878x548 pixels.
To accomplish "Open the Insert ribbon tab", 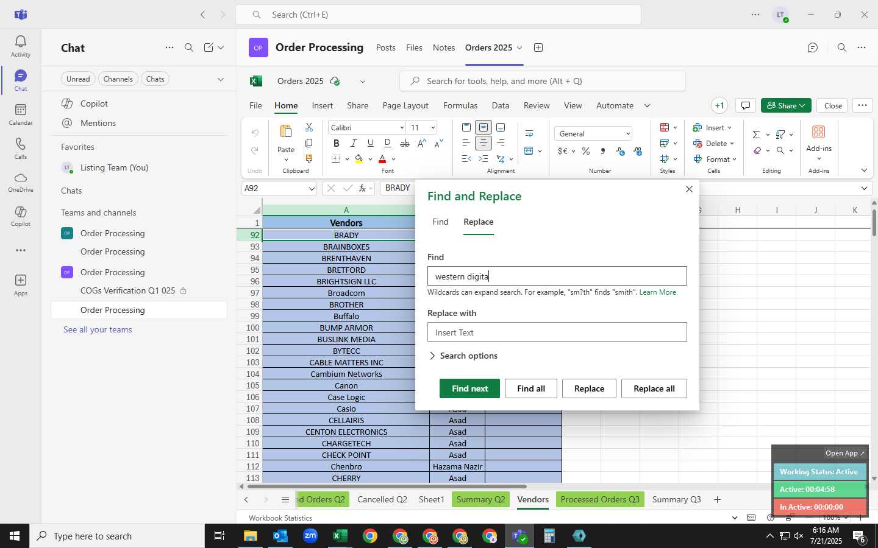I will click(322, 105).
